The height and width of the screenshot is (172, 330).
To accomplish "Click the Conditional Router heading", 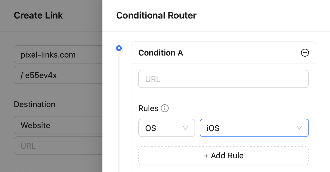I will pos(156,15).
